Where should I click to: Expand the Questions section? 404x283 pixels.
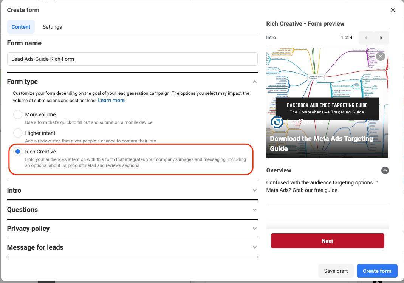pyautogui.click(x=255, y=210)
